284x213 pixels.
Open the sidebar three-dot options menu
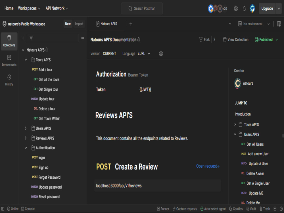coord(82,38)
